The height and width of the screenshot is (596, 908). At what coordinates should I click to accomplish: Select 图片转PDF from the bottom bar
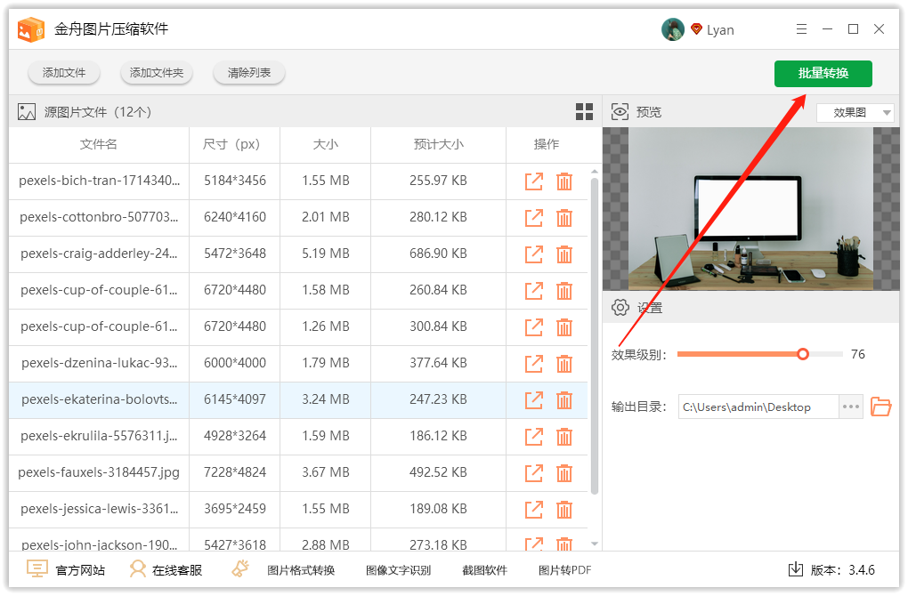pyautogui.click(x=565, y=569)
